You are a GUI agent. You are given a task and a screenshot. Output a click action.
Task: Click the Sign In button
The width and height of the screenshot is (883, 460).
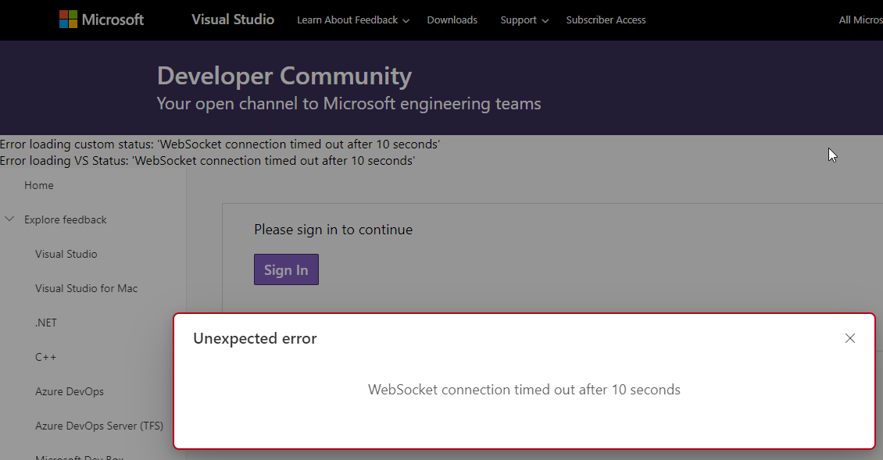pyautogui.click(x=286, y=269)
